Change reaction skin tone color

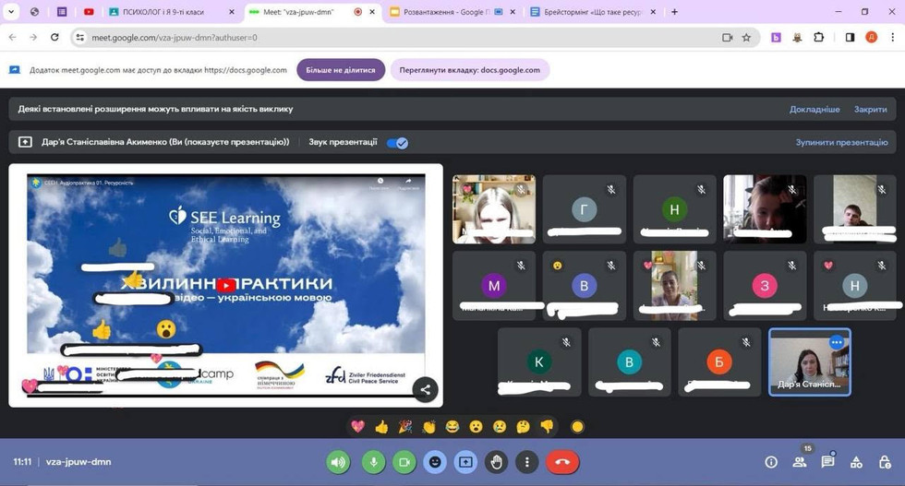[577, 427]
